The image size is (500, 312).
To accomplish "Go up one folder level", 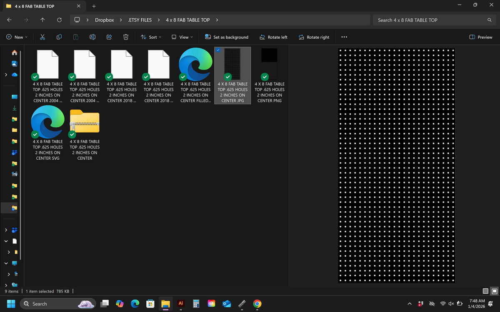I will [x=42, y=20].
